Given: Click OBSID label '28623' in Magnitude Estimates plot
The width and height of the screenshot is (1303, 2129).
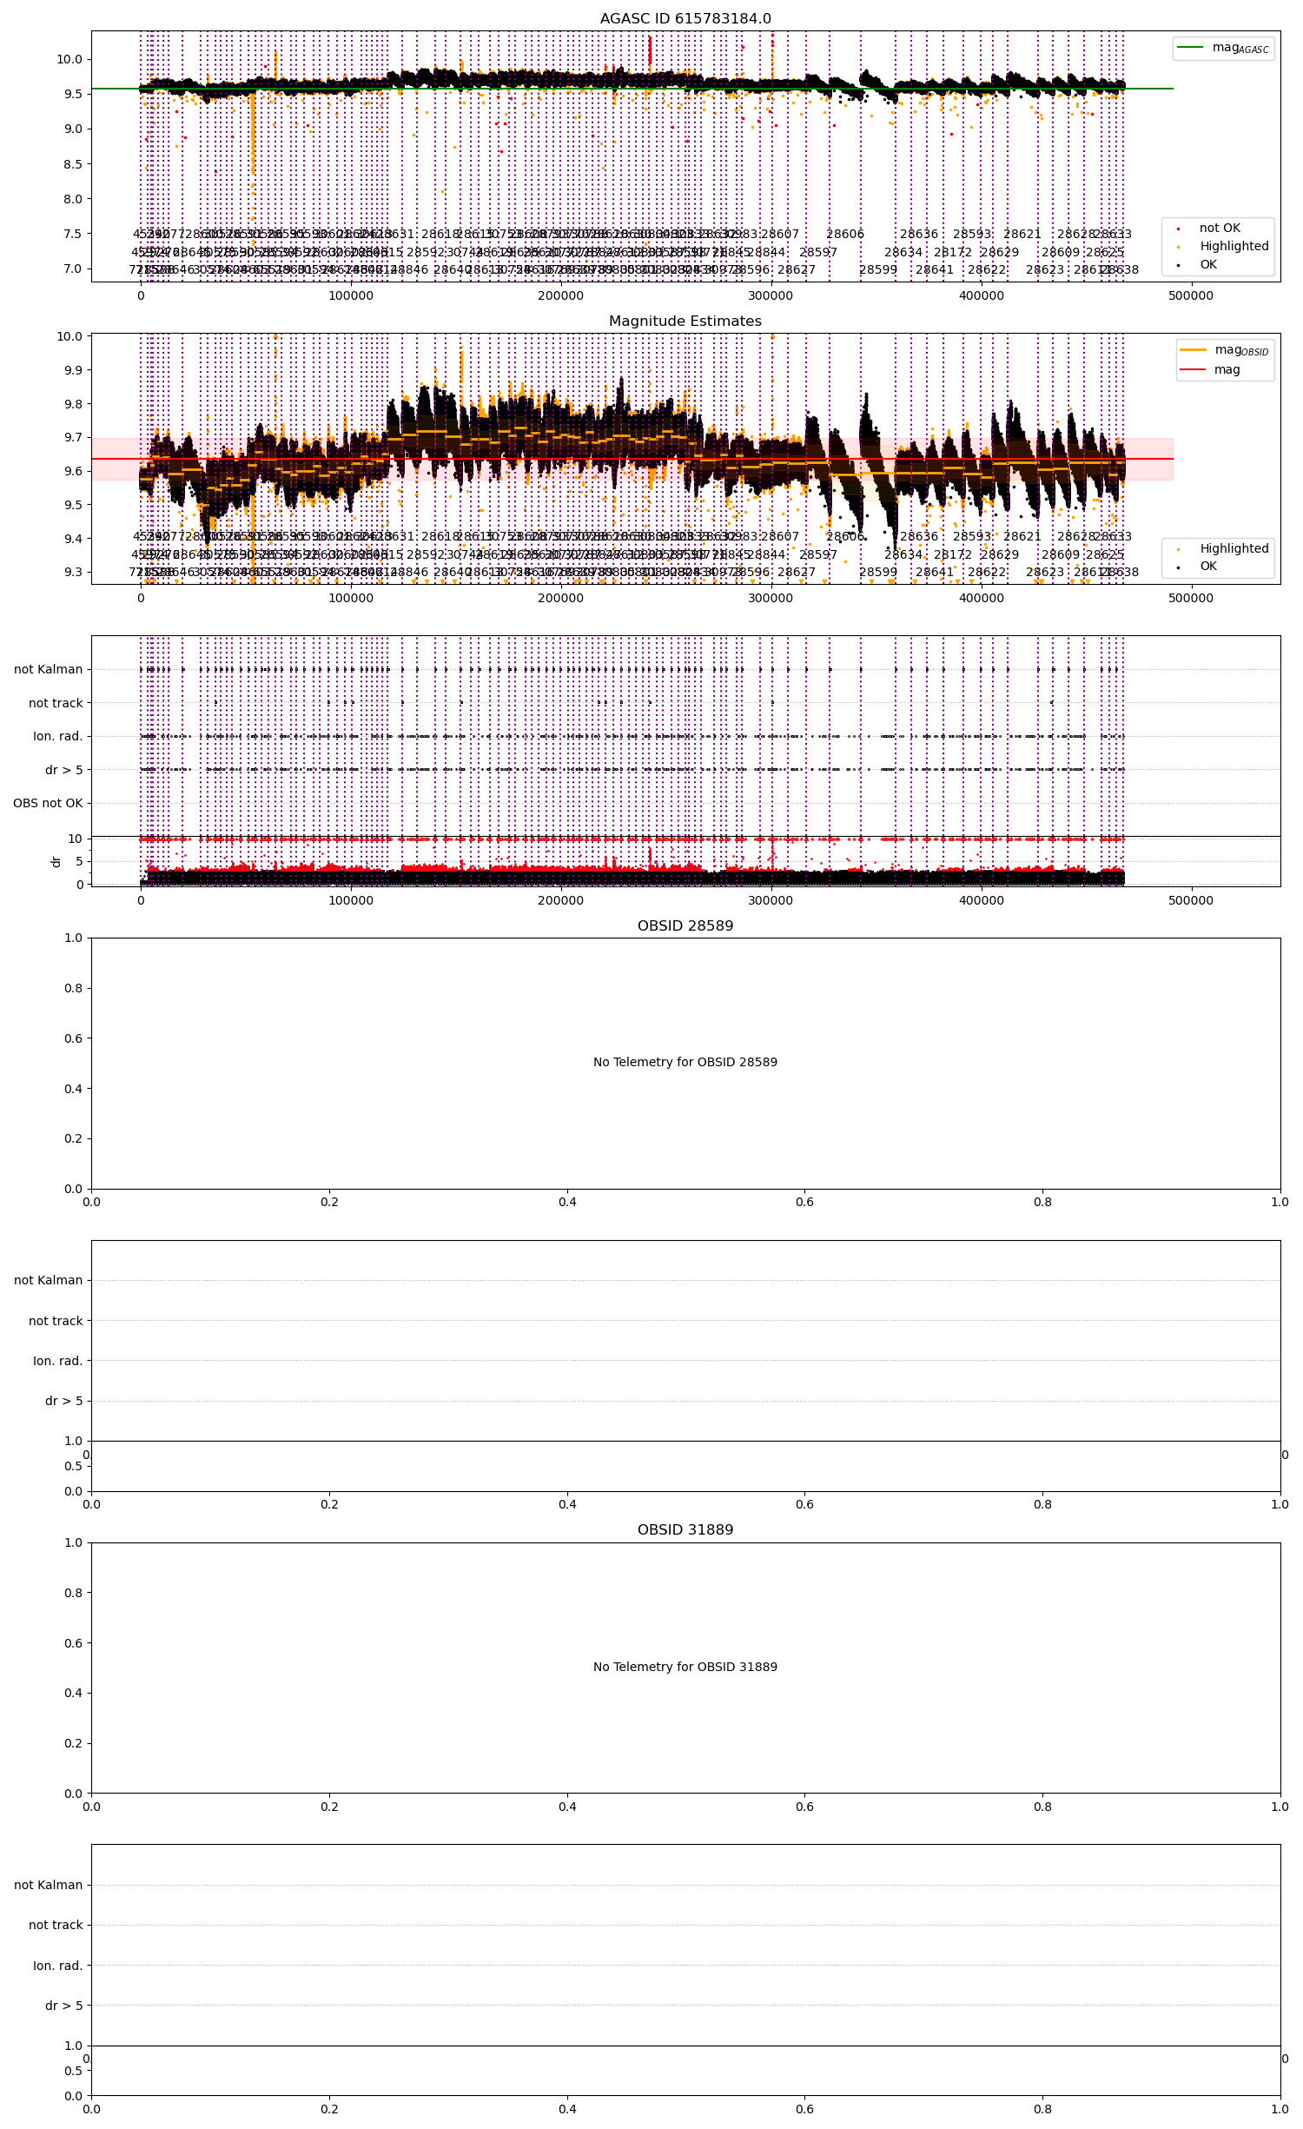Looking at the screenshot, I should [x=1045, y=573].
